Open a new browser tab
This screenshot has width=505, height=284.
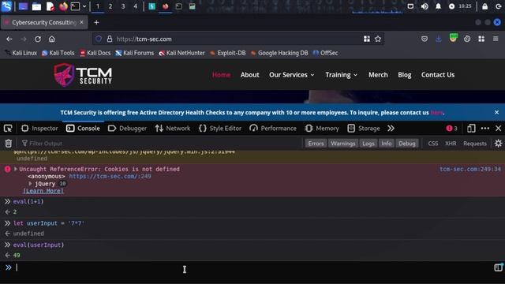click(x=96, y=22)
